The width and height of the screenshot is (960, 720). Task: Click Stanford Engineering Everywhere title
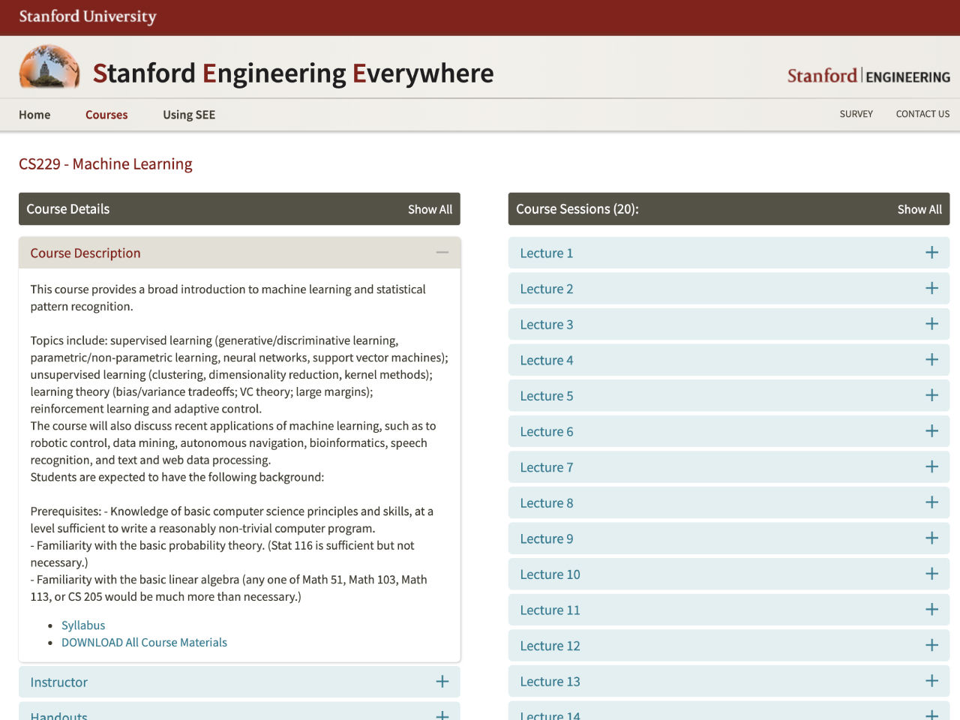click(293, 73)
